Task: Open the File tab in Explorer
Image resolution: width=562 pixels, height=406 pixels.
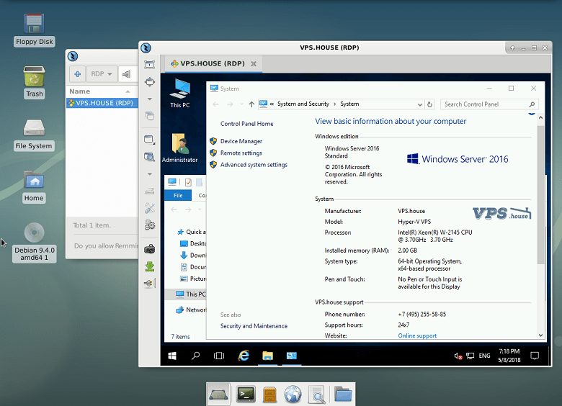Action: pos(178,195)
